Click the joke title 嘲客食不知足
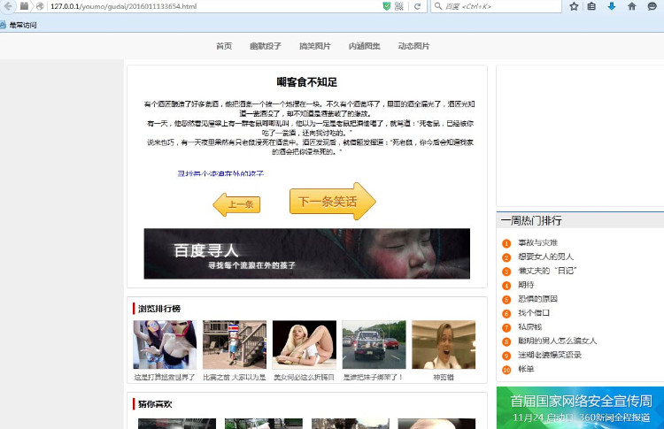Screen dimensions: 664x429 (307, 82)
